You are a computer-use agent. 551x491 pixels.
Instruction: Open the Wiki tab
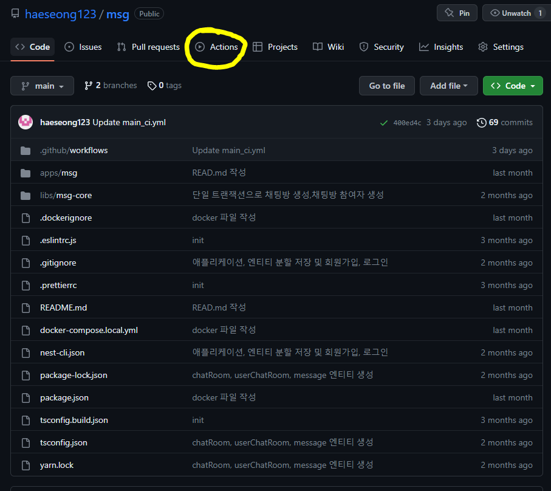point(328,47)
